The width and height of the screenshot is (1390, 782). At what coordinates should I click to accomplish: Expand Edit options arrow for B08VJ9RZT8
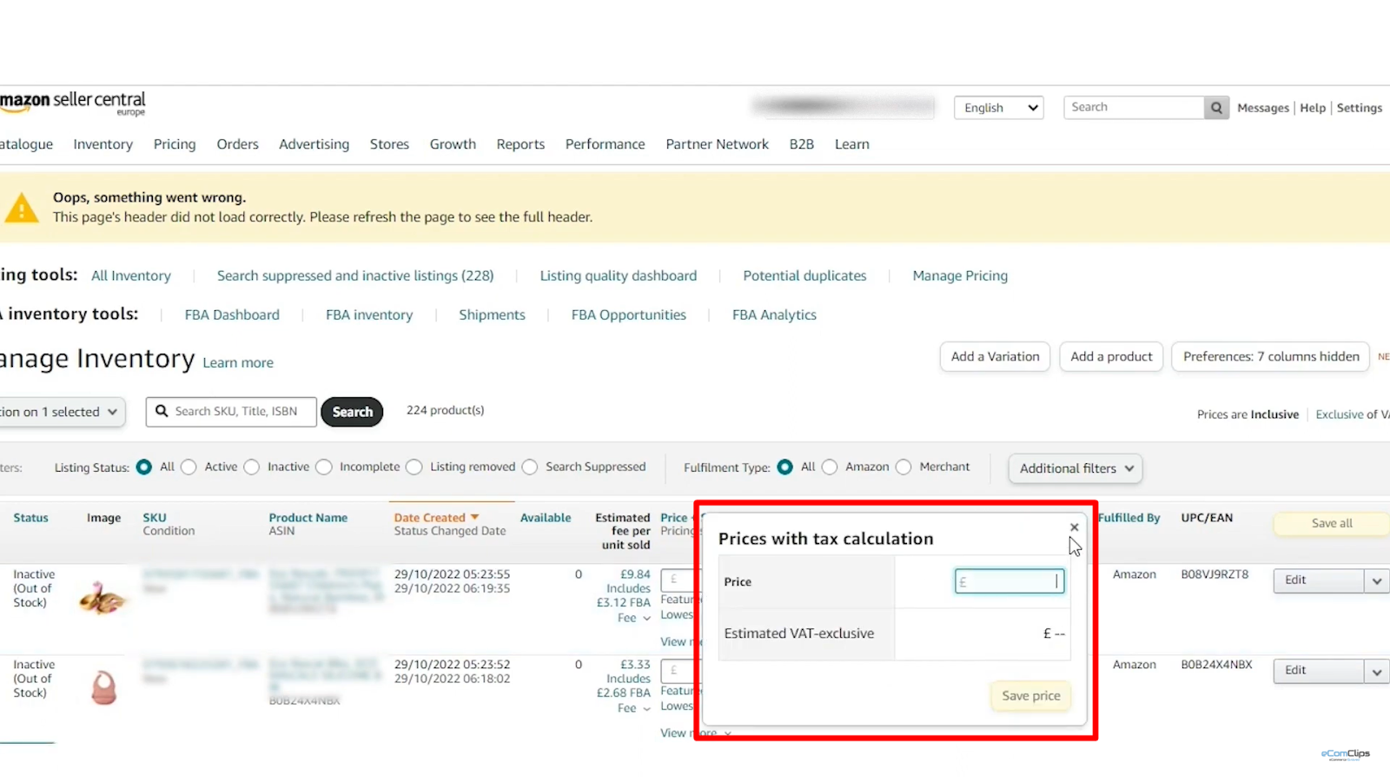point(1377,580)
